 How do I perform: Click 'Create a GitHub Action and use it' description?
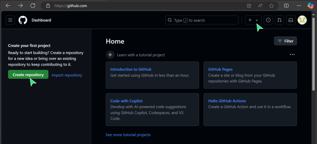(250, 107)
